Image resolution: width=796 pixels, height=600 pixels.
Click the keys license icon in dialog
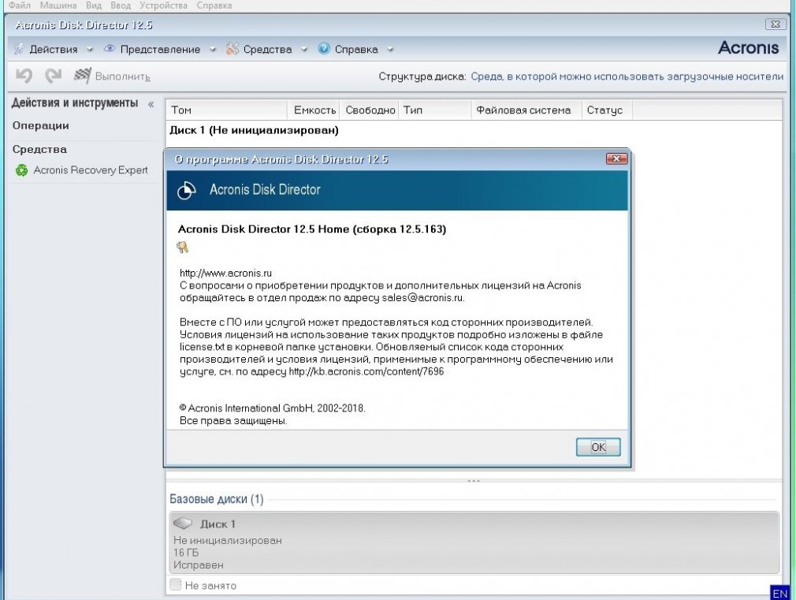[182, 248]
